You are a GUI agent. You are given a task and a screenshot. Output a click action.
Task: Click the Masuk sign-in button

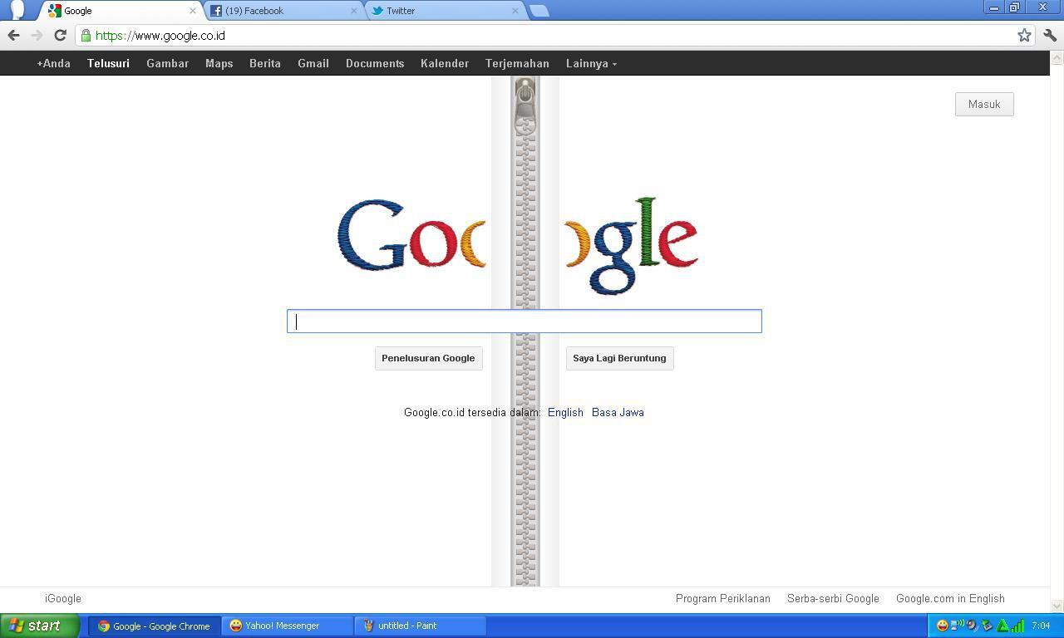point(984,104)
